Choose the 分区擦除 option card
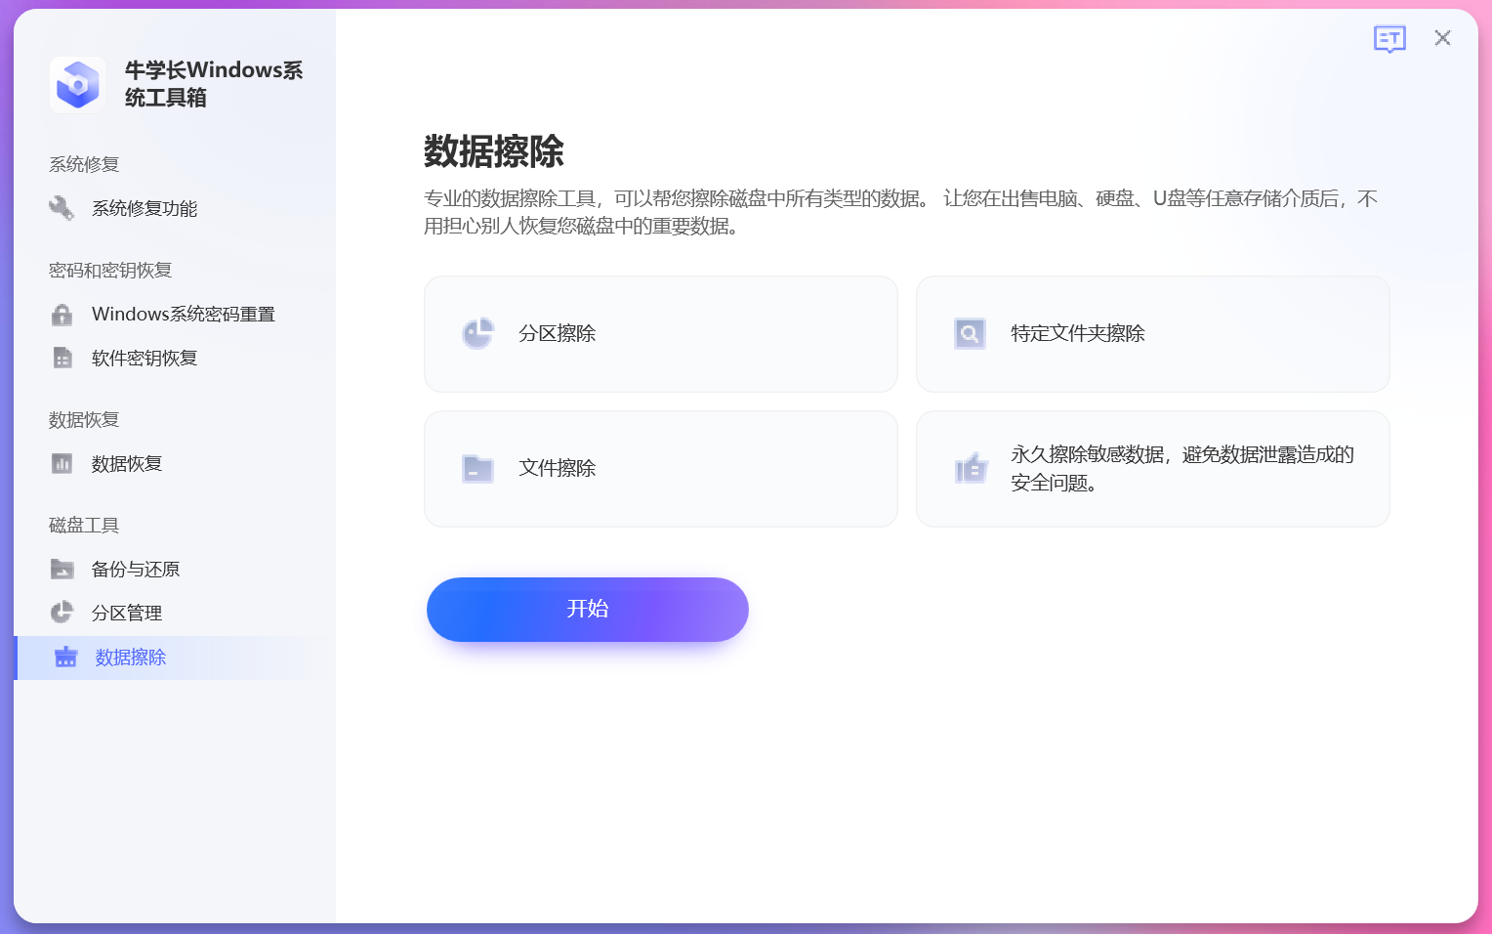 pos(661,334)
